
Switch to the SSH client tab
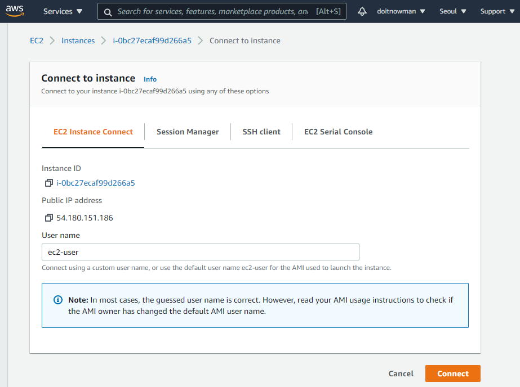[261, 132]
